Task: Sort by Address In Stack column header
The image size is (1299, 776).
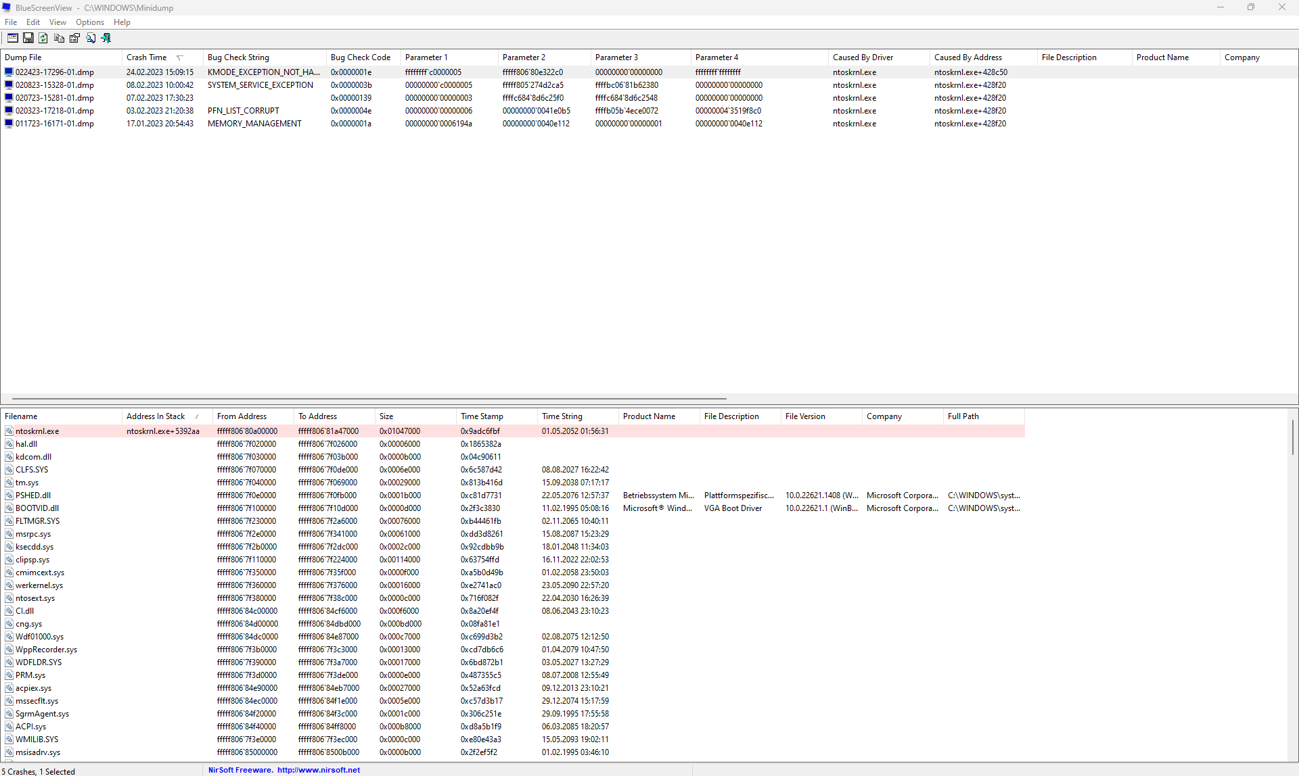Action: click(x=156, y=416)
